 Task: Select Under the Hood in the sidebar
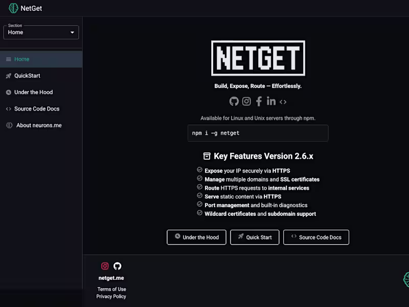click(x=34, y=92)
